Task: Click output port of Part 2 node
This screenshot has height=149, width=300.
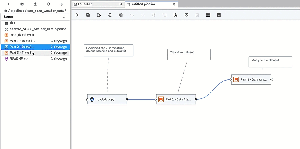Action: point(271,79)
